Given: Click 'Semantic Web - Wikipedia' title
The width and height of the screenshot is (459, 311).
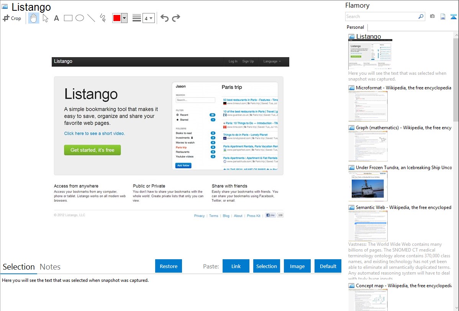Looking at the screenshot, I should pyautogui.click(x=403, y=207).
